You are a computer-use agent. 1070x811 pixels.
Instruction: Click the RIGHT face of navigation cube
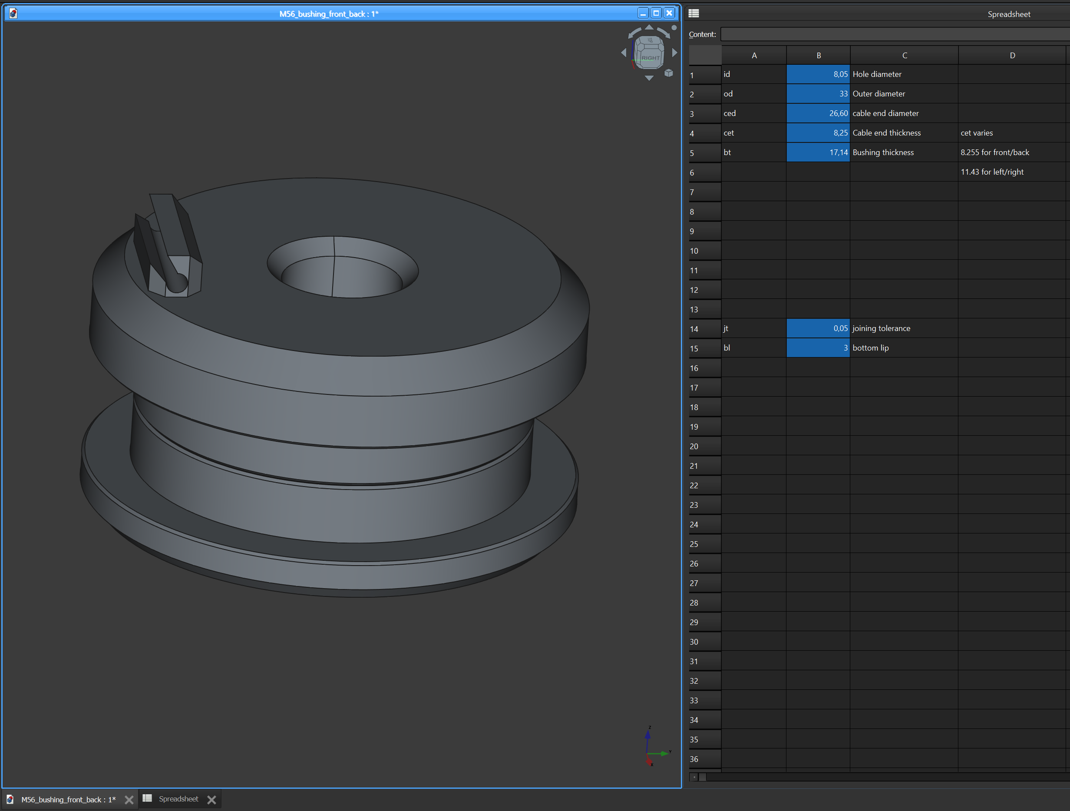(x=650, y=58)
